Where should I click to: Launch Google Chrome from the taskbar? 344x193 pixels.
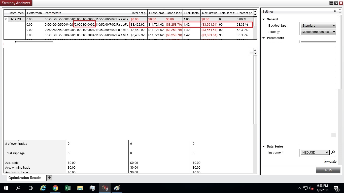click(55, 188)
